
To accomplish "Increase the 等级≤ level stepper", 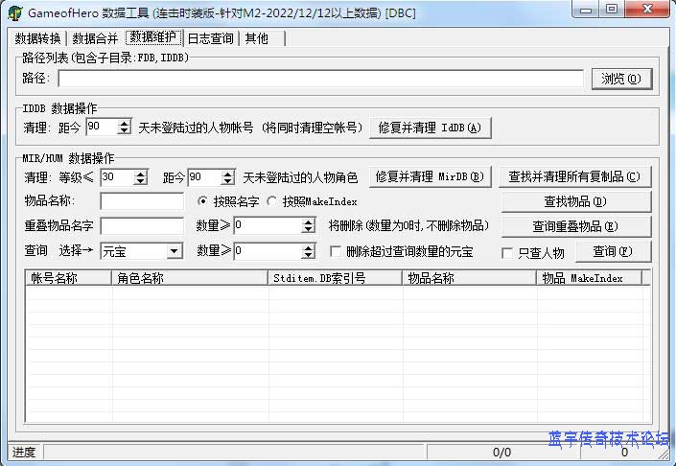I will click(x=141, y=174).
